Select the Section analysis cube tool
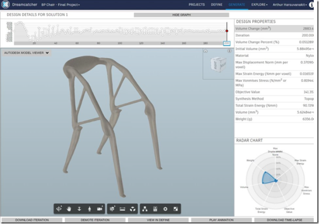 pyautogui.click(x=112, y=209)
